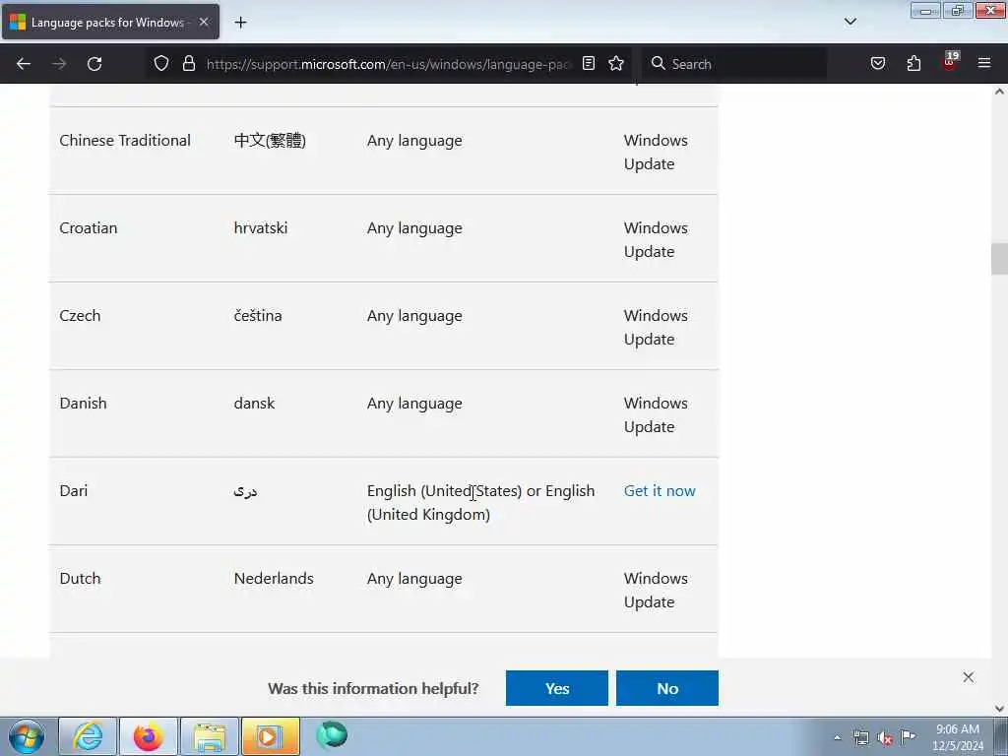Click the green round app taskbar icon
Screen dimensions: 1008x756
[x=332, y=734]
